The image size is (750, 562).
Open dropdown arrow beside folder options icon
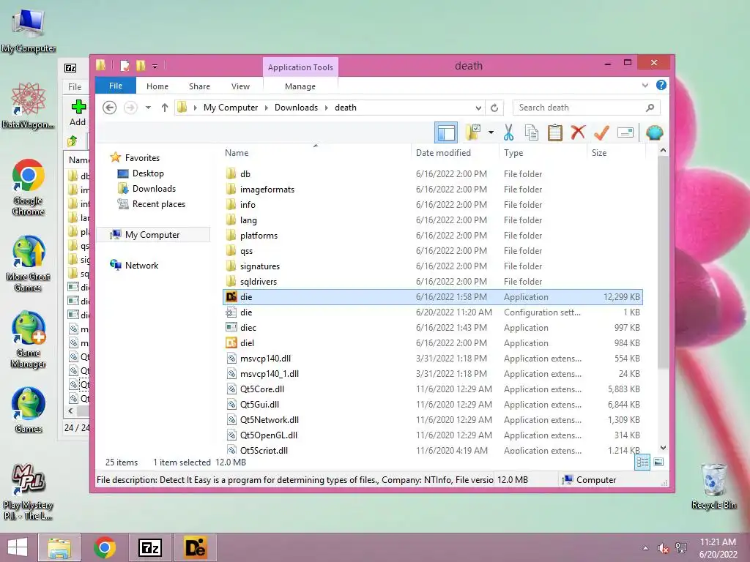(491, 132)
